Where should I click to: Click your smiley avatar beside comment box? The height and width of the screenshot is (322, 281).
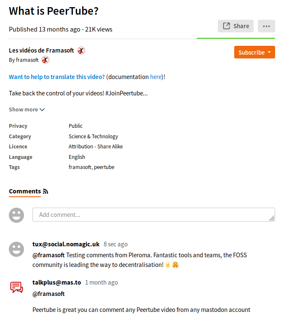coord(16,215)
